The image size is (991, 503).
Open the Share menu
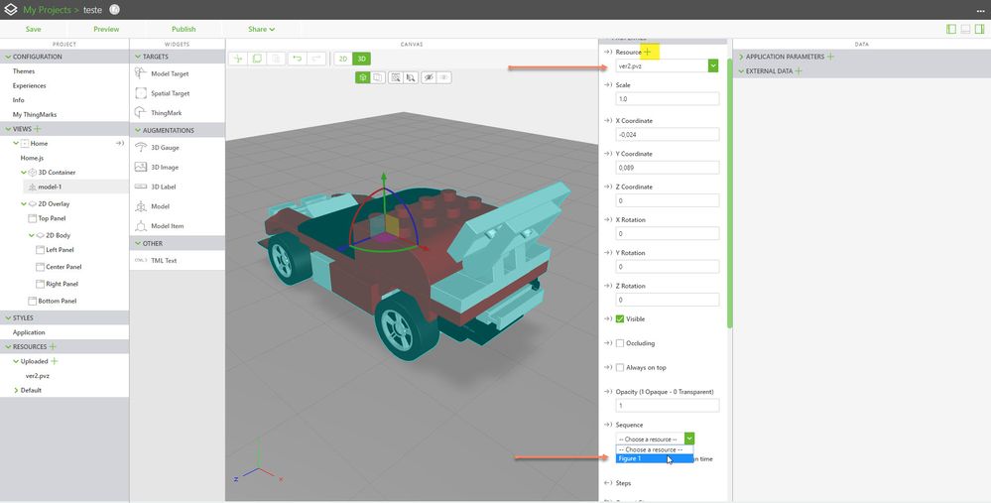click(261, 30)
